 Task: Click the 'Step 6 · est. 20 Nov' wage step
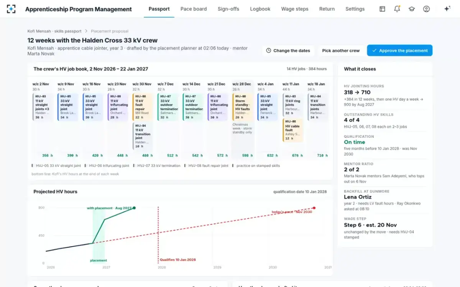(x=370, y=225)
